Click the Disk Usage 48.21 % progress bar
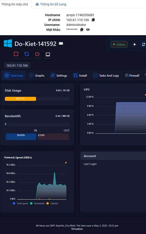Image resolution: width=146 pixels, height=234 pixels. (37, 99)
